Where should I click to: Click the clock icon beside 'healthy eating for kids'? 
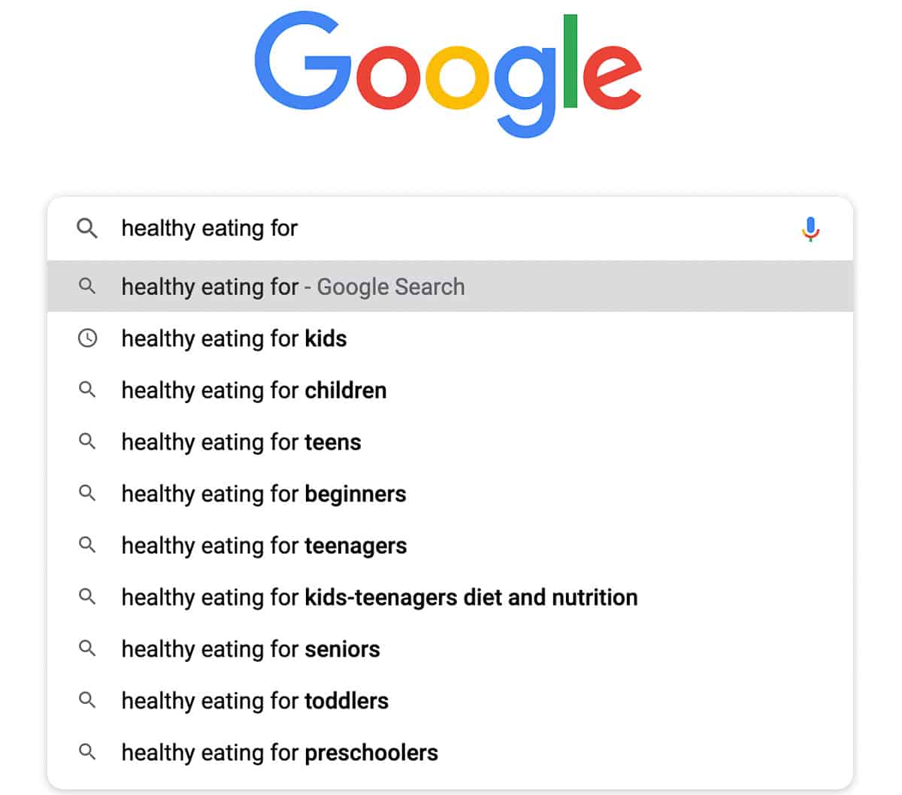pos(88,338)
